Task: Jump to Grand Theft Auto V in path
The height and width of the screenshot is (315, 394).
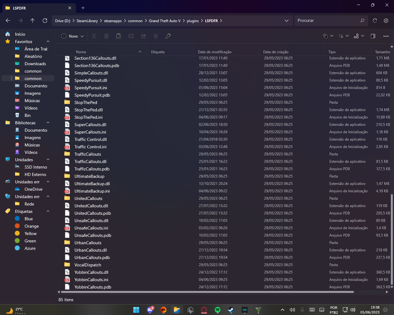Action: (x=165, y=21)
